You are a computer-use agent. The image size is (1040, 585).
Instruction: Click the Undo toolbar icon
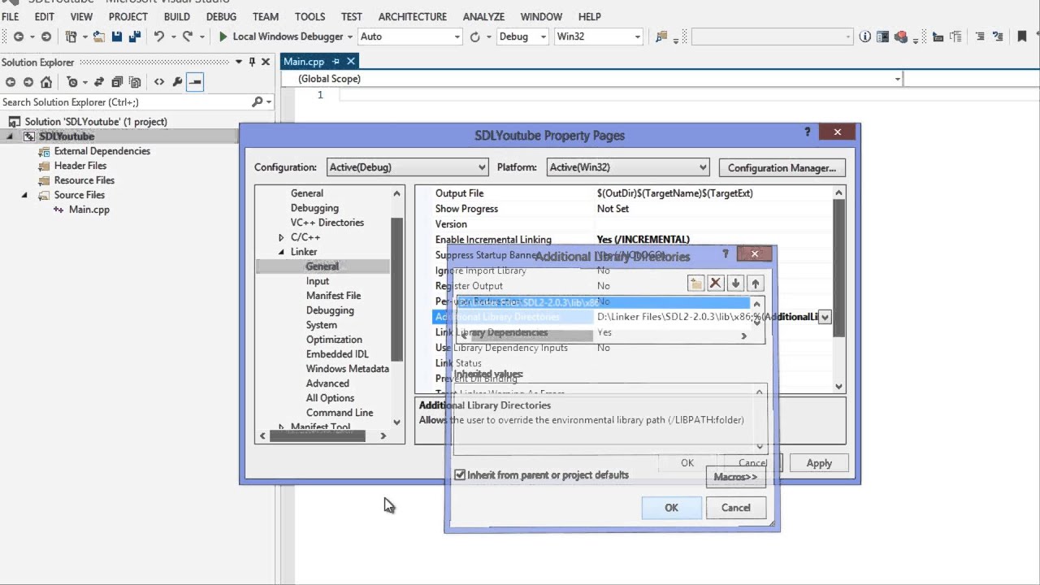point(159,37)
